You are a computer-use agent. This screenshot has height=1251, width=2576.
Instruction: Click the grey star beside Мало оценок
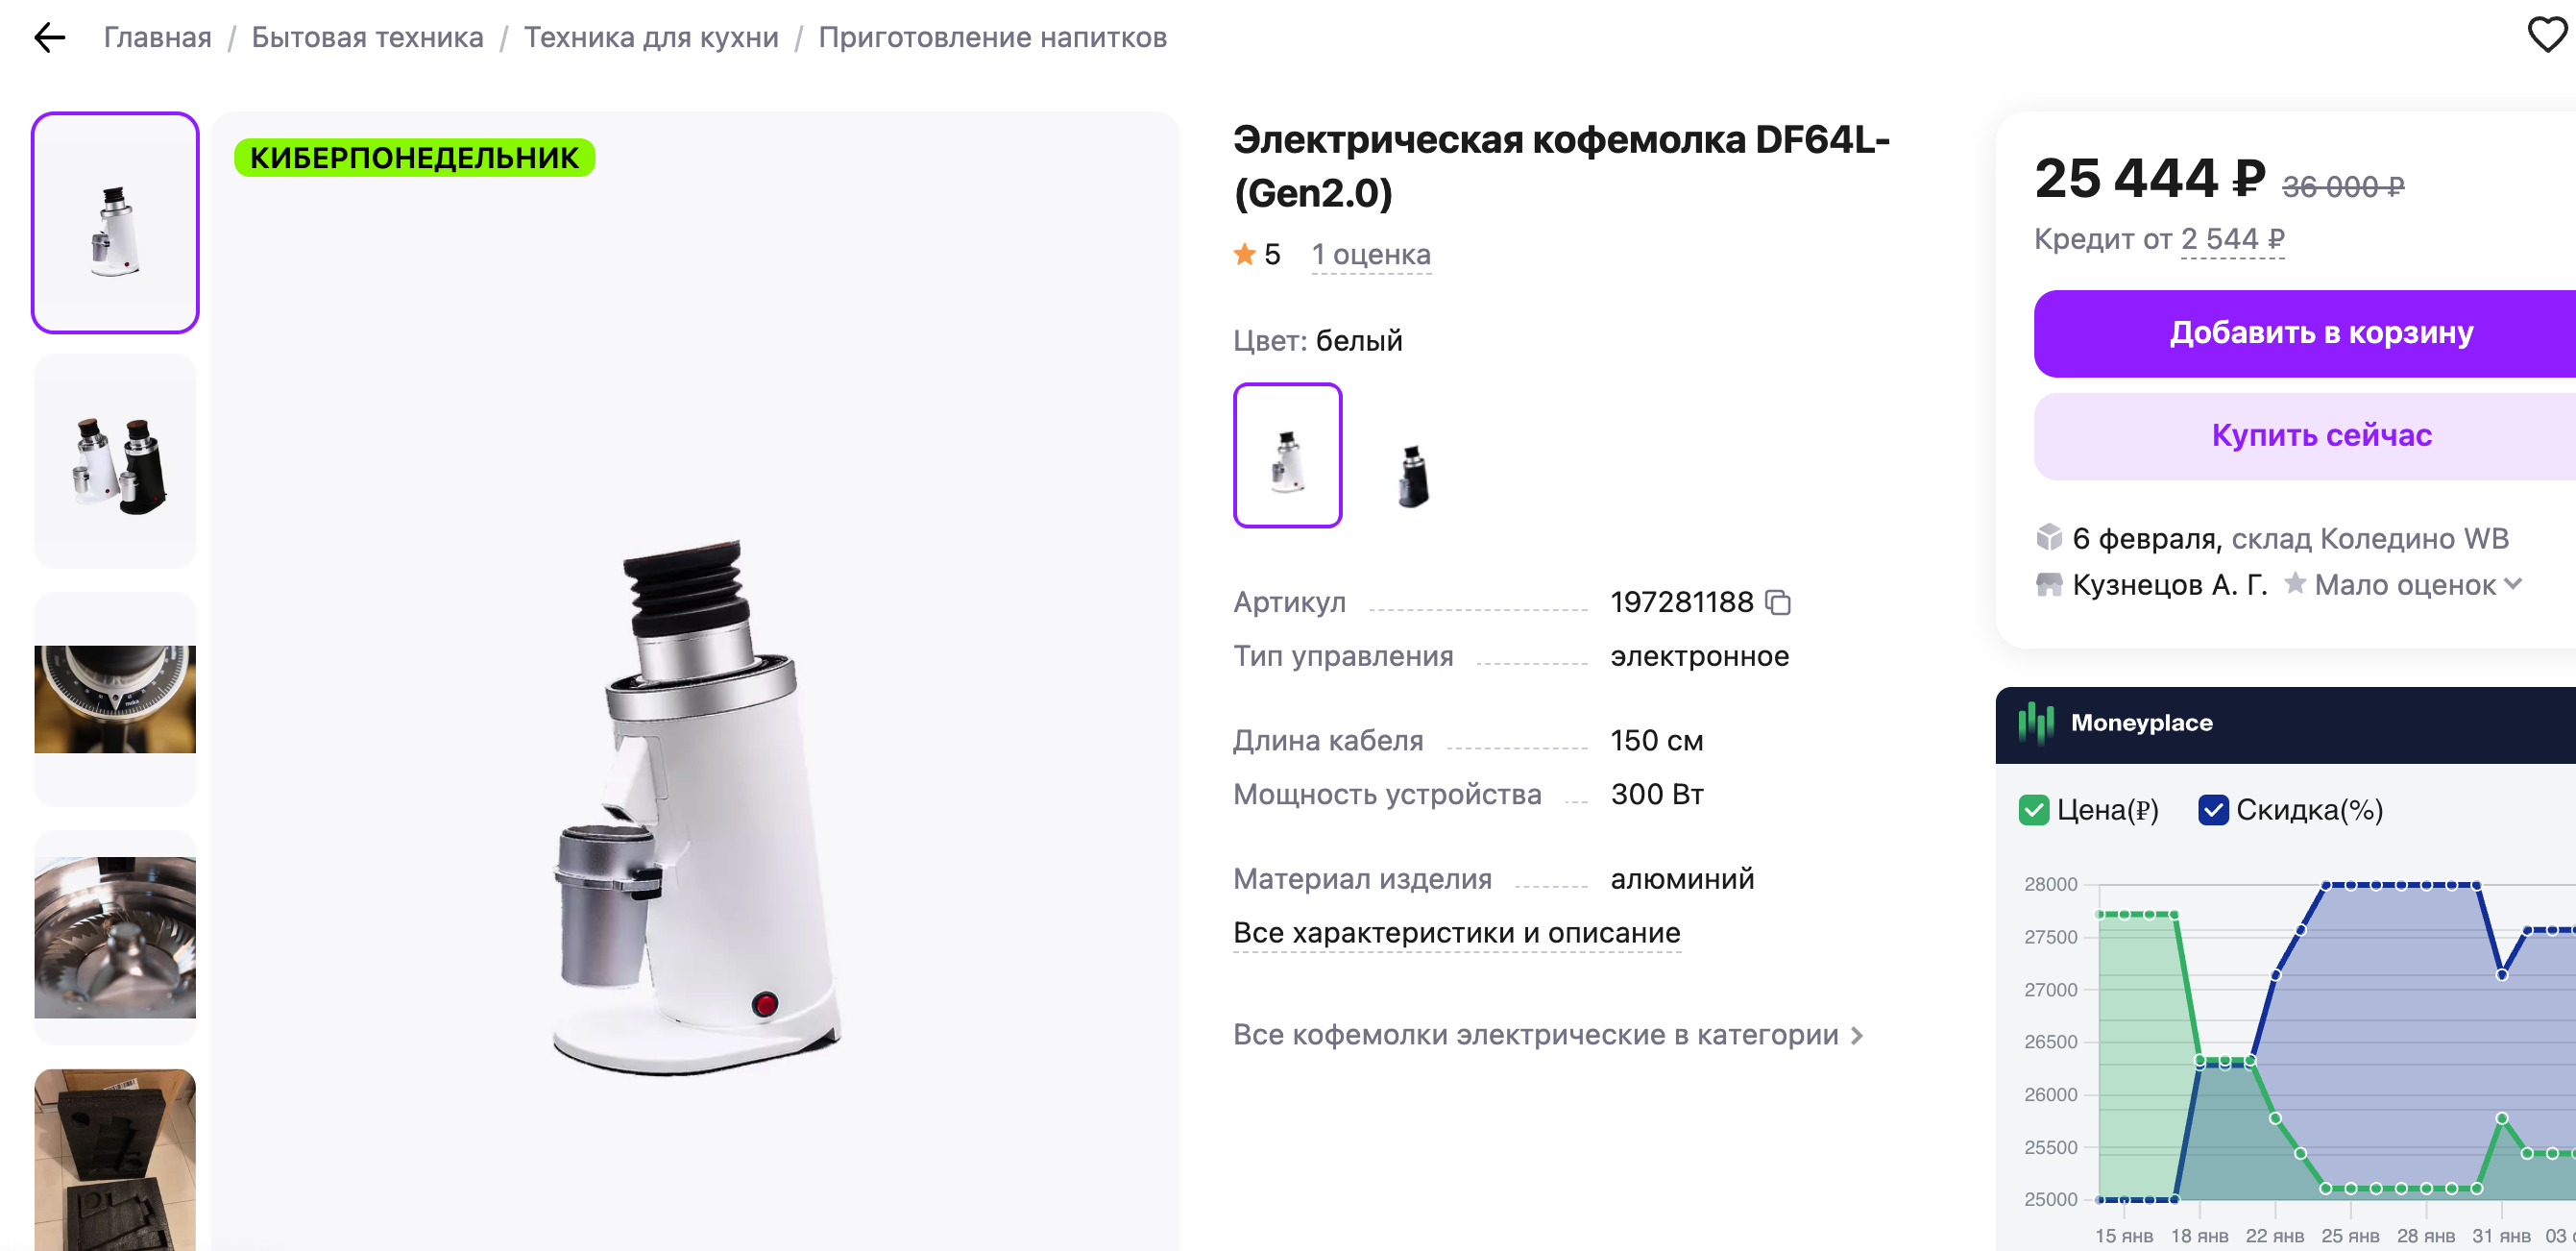(2295, 583)
